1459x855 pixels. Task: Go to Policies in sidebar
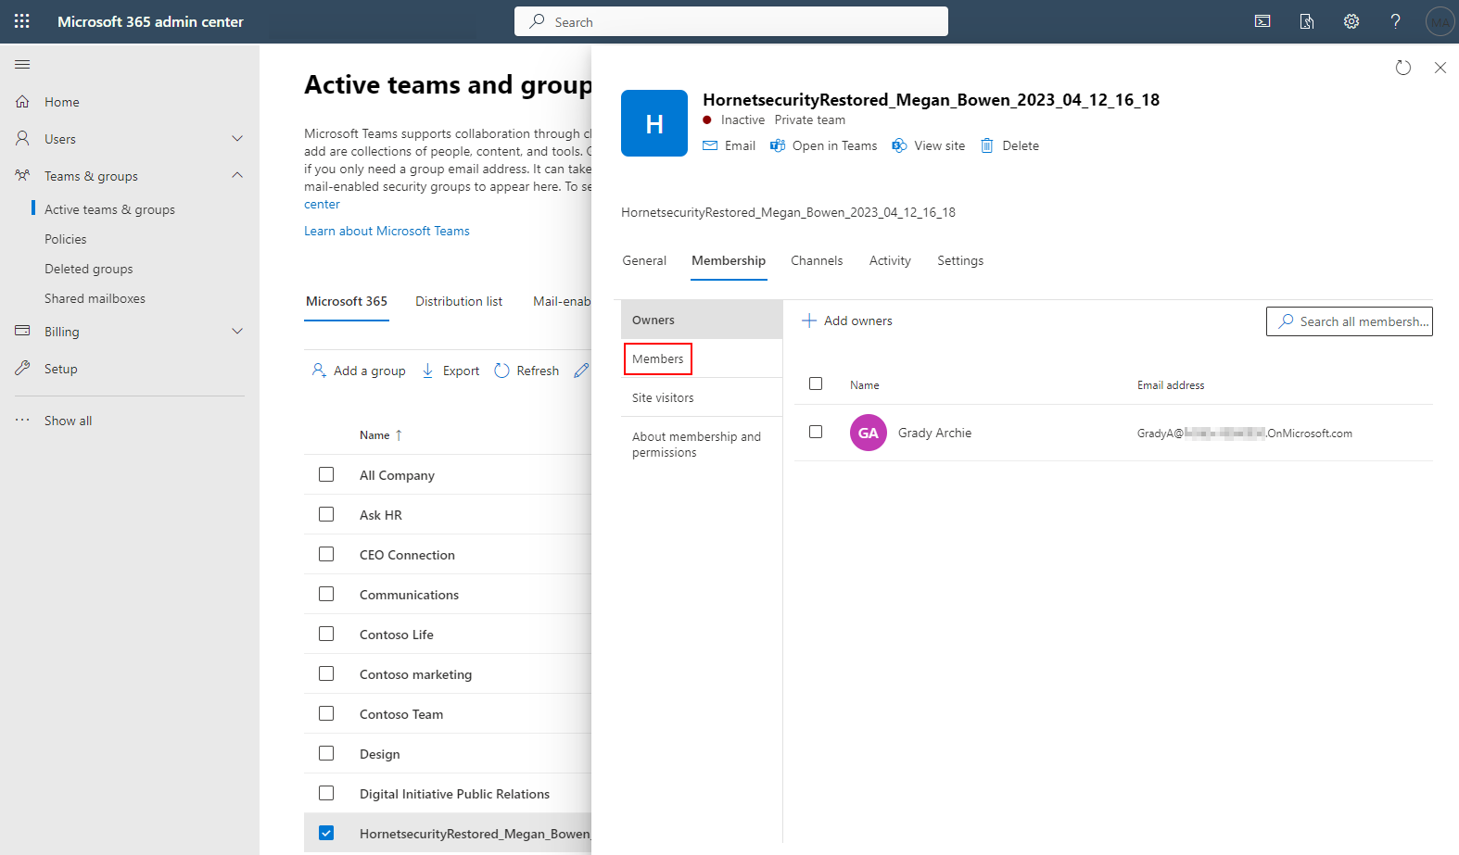(65, 239)
